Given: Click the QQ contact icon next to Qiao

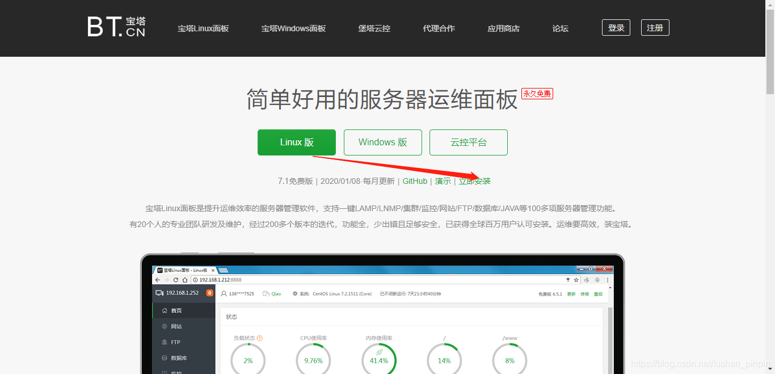Looking at the screenshot, I should click(x=265, y=293).
